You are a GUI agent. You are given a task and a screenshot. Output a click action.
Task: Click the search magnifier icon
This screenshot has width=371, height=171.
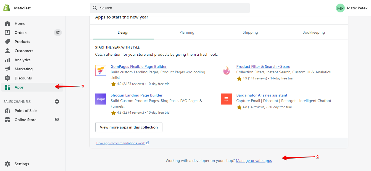(x=95, y=8)
